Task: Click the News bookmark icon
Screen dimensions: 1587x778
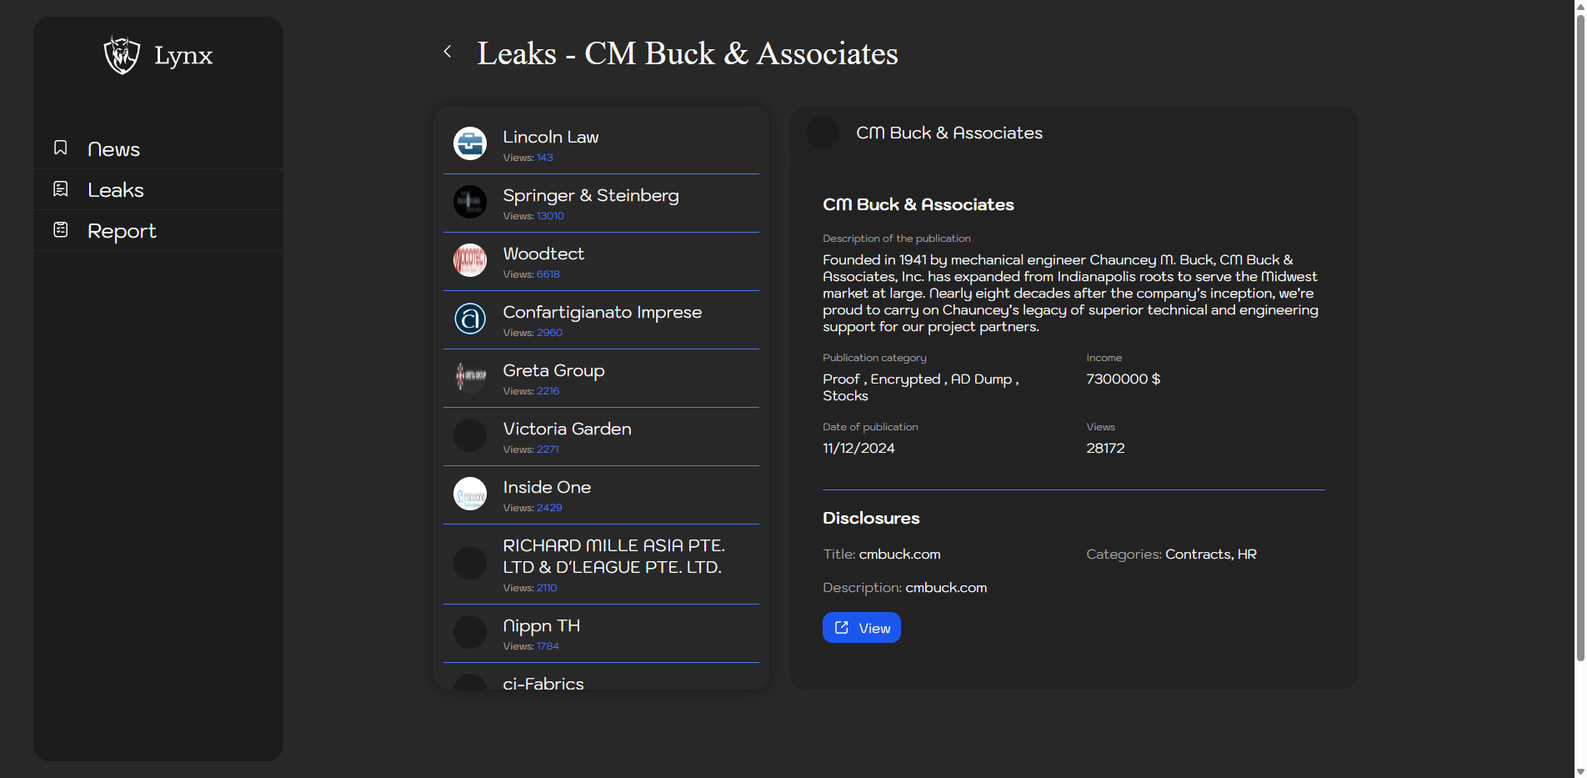Action: 61,148
